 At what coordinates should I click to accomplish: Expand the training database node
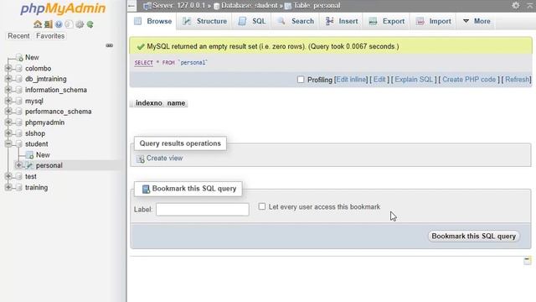pyautogui.click(x=8, y=187)
